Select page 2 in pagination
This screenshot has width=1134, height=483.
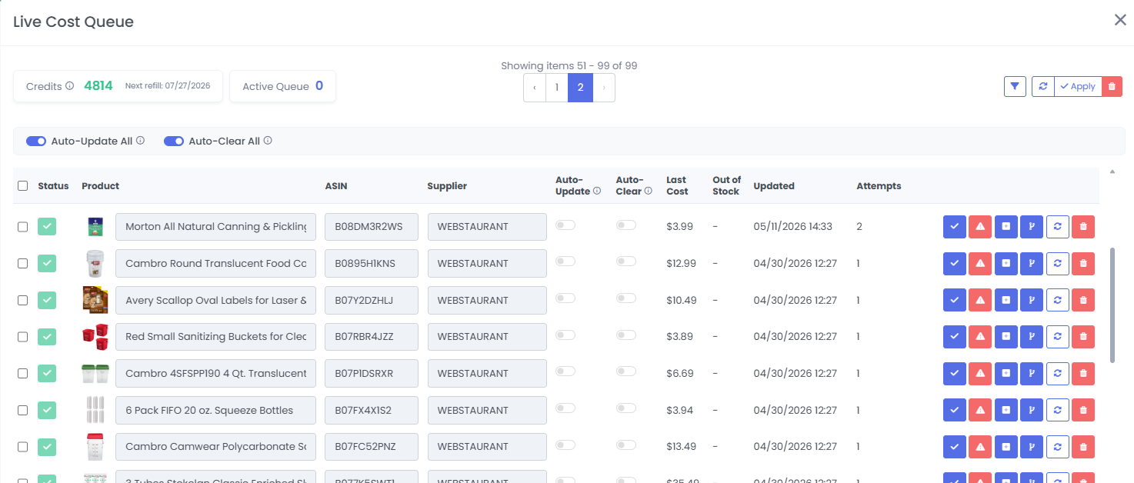(580, 88)
